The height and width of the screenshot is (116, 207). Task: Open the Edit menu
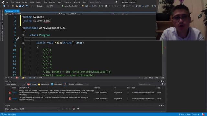[12, 2]
